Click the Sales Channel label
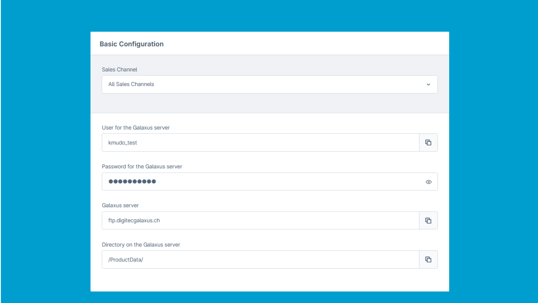Image resolution: width=538 pixels, height=303 pixels. click(x=119, y=70)
